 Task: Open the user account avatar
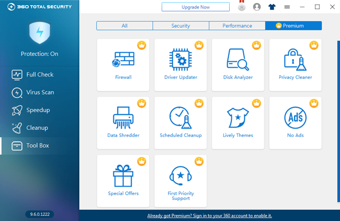click(x=257, y=7)
